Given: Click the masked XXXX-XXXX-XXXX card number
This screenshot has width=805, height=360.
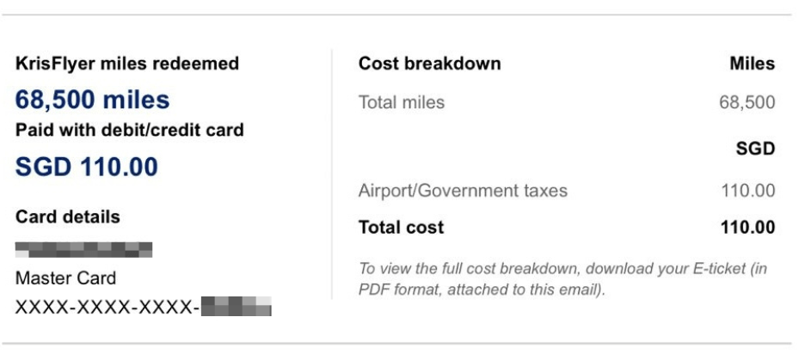Looking at the screenshot, I should pyautogui.click(x=105, y=307).
